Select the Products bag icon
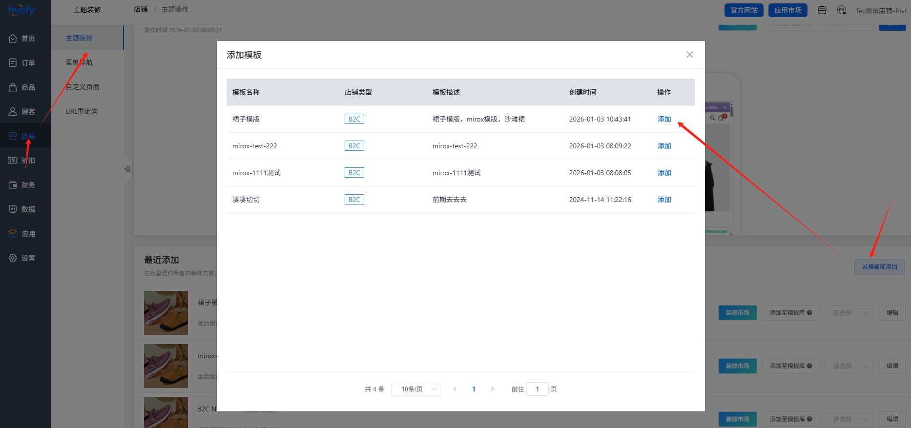This screenshot has width=911, height=428. [x=13, y=87]
